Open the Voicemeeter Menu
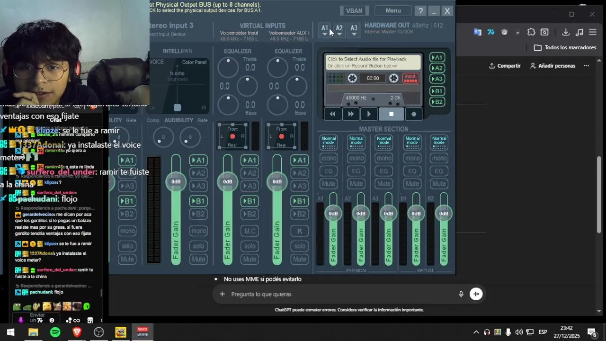The height and width of the screenshot is (341, 606). [393, 10]
